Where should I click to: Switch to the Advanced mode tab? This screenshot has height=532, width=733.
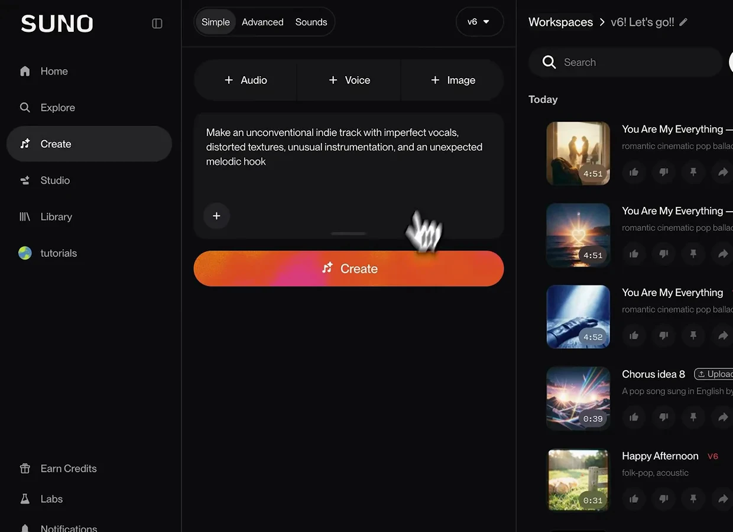(262, 22)
